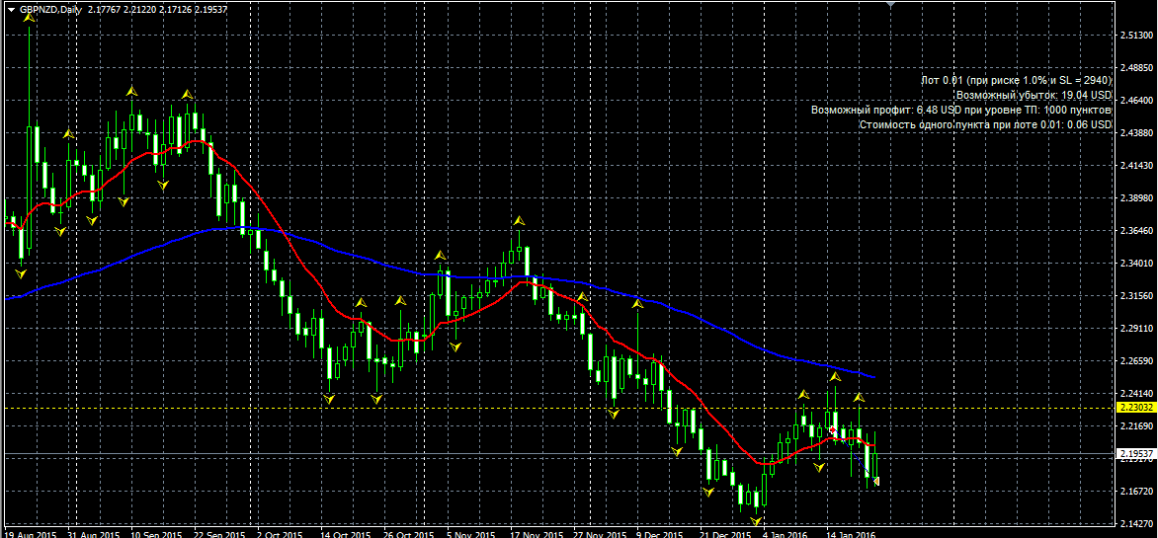Image resolution: width=1158 pixels, height=538 pixels.
Task: Click the 'GBPNZD,Daily' chart title text
Action: click(50, 10)
